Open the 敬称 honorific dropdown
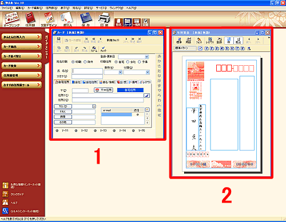The height and width of the screenshot is (222, 286). [x=120, y=72]
